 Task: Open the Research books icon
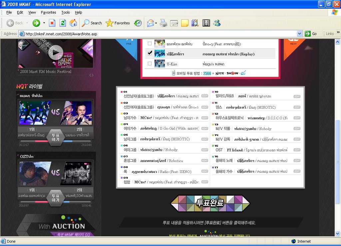click(195, 23)
